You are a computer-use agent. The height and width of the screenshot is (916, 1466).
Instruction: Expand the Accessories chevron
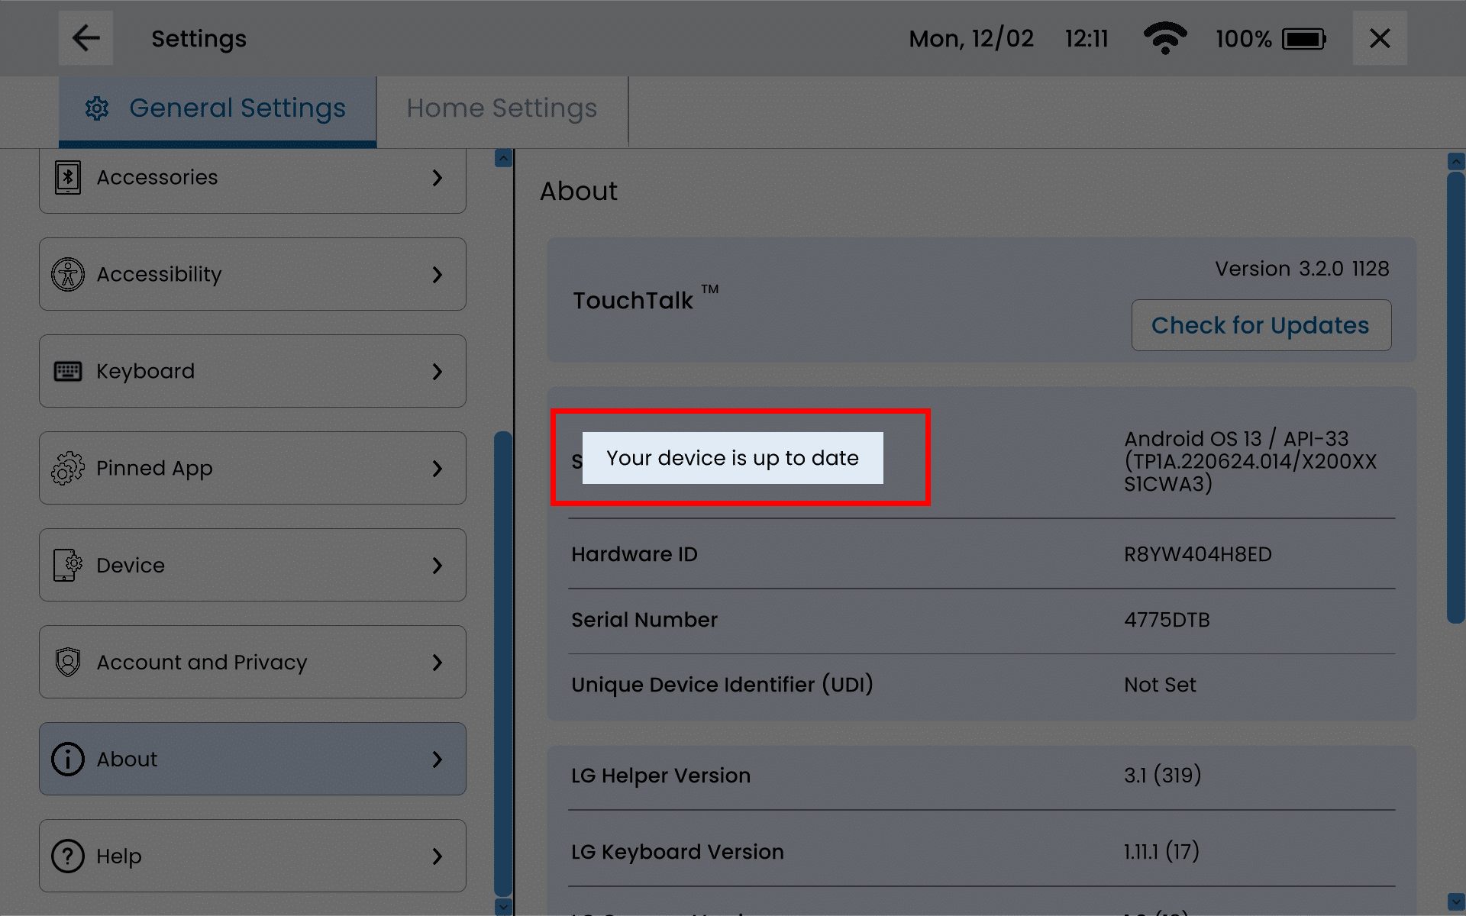pyautogui.click(x=437, y=177)
